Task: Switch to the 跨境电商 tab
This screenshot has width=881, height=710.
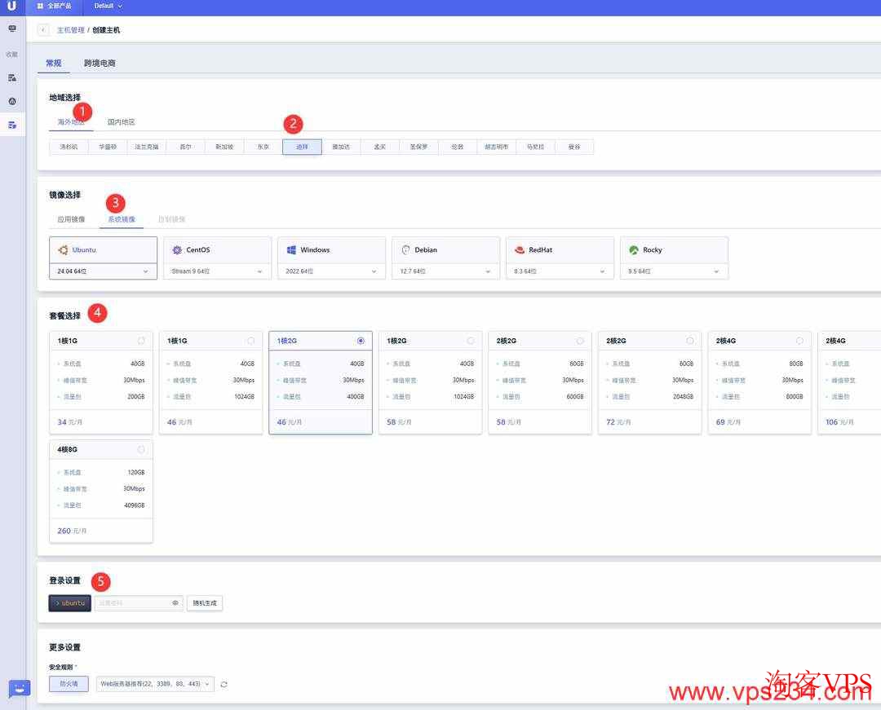Action: click(x=100, y=63)
